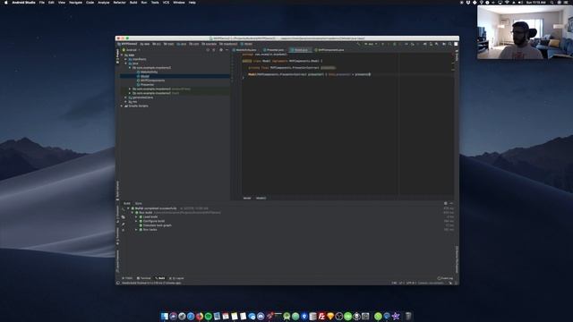Open the Terminal tool window
Viewport: 573px width, 322px height.
click(x=143, y=278)
